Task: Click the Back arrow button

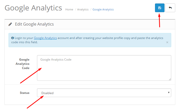Action: (170, 8)
